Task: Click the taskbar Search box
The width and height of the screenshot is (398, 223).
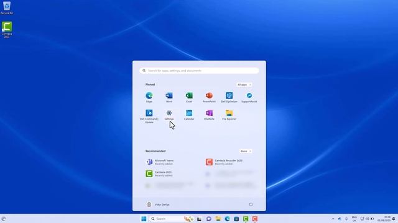Action: coord(172,219)
